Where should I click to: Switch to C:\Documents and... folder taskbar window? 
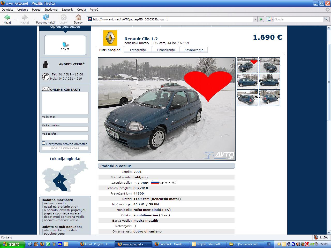[x=245, y=244]
